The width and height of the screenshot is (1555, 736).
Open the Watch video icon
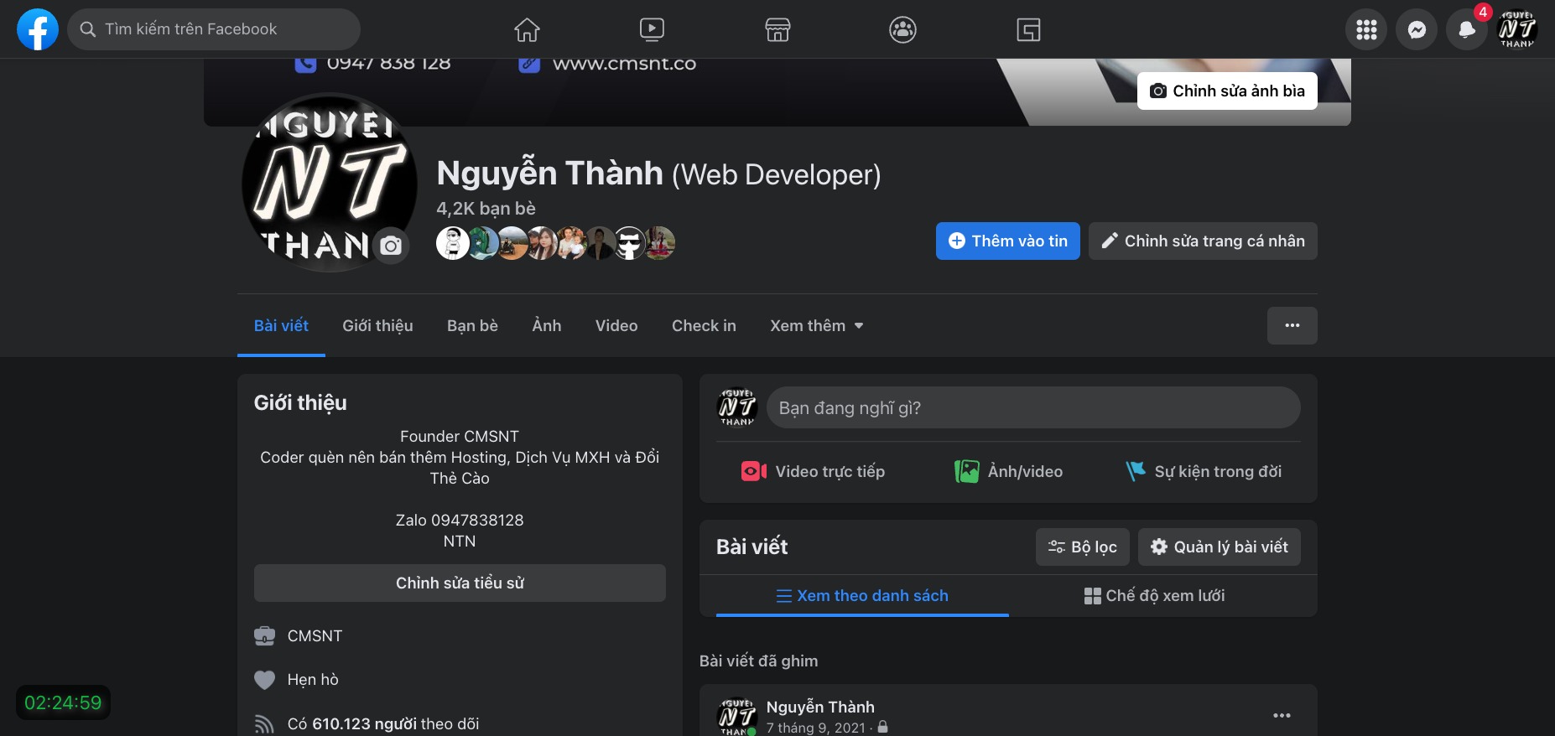pos(652,30)
